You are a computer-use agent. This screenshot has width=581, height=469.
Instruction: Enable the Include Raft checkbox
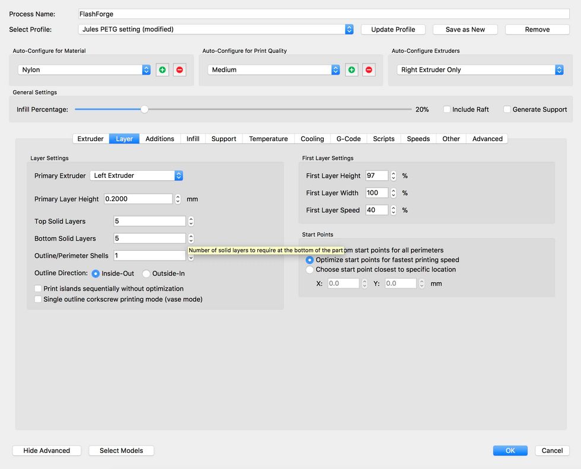tap(446, 110)
